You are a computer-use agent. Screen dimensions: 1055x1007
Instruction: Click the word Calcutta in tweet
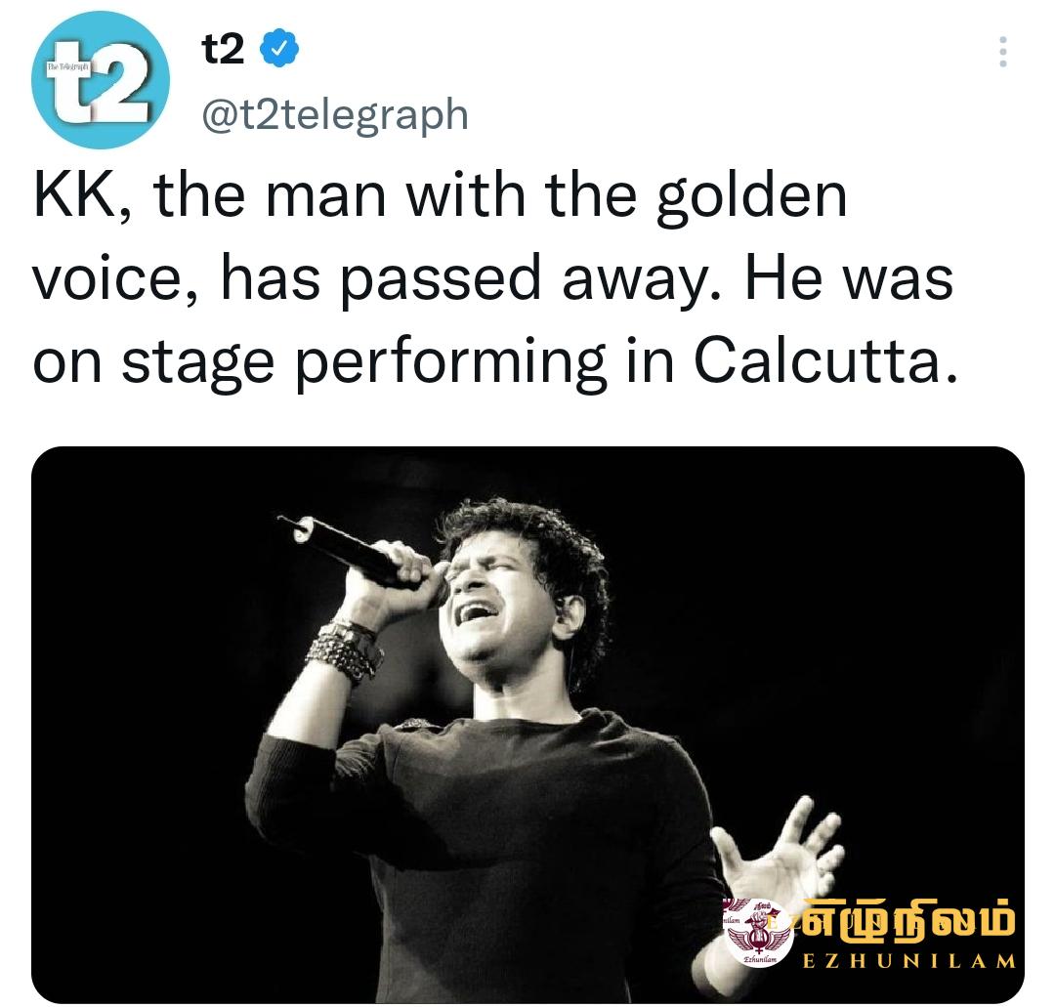pos(824,361)
